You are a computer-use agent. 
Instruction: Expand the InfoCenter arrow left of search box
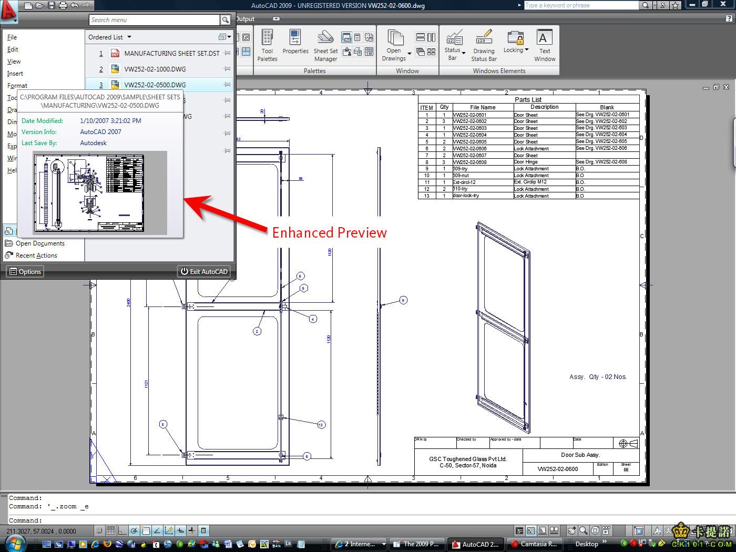coord(520,5)
